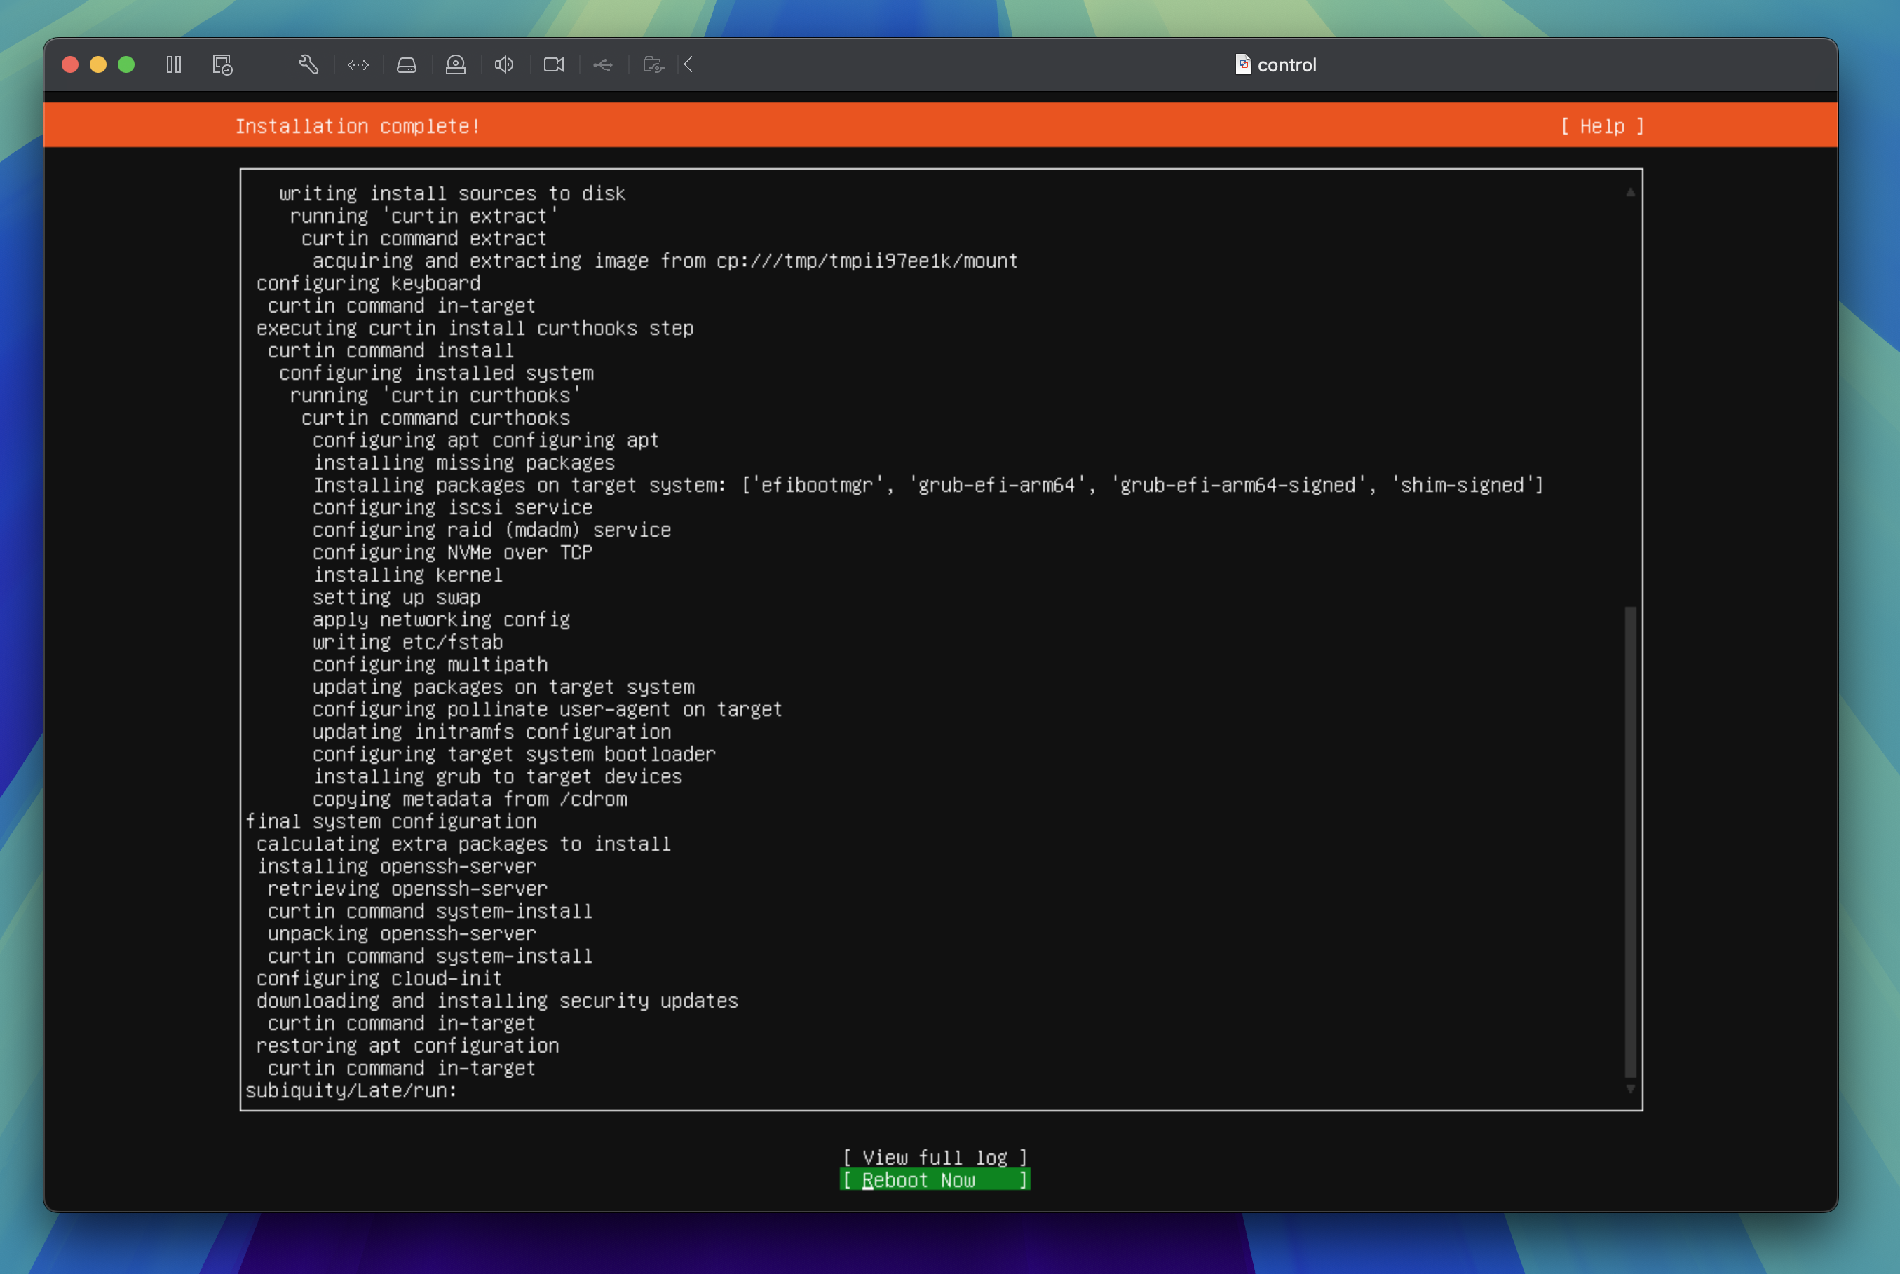Open the hard disk icon
This screenshot has height=1274, width=1900.
pos(407,65)
